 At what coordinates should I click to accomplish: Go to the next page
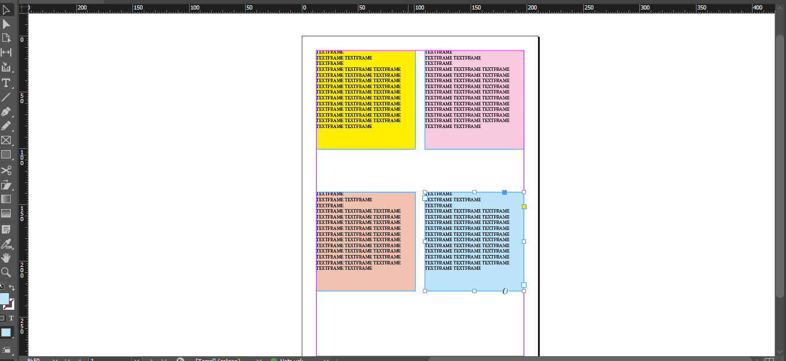[x=150, y=360]
